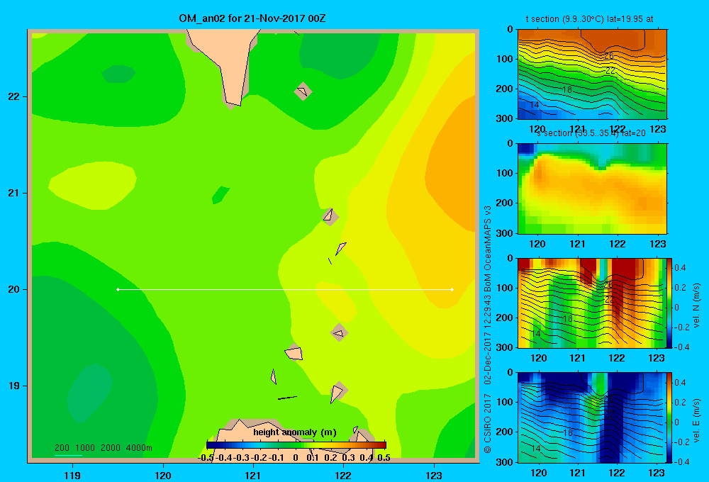Open the northward velocity section plot
Viewport: 709px width, 482px height.
coord(592,303)
